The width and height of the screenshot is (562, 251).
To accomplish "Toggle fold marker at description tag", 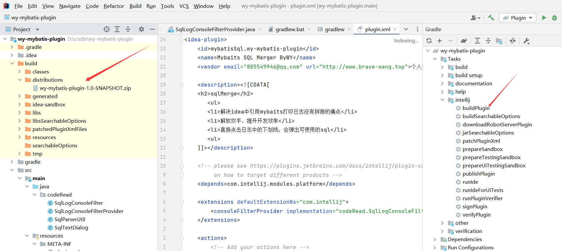I will (x=182, y=85).
